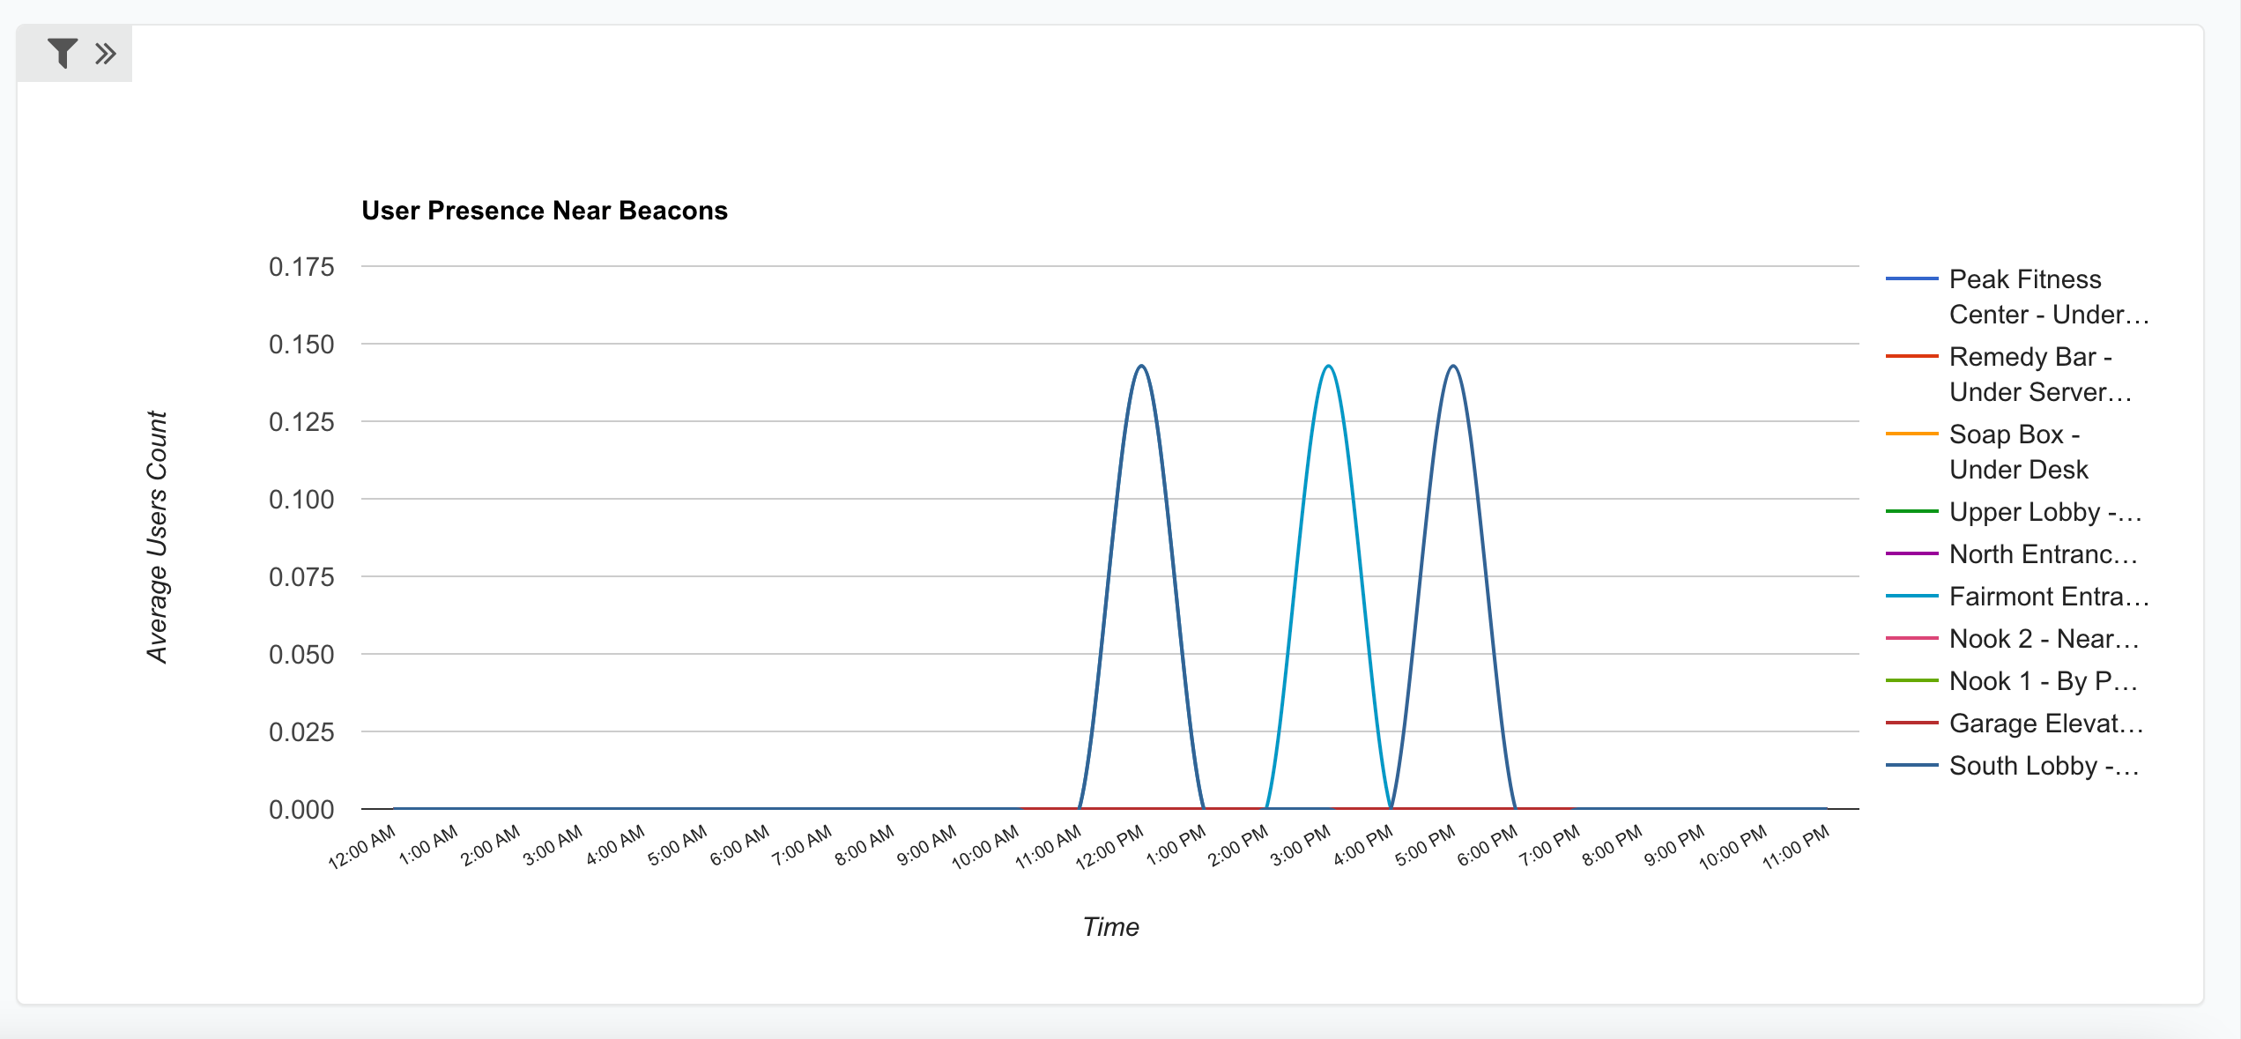Expand the filter panel with the double-chevron

click(x=106, y=53)
